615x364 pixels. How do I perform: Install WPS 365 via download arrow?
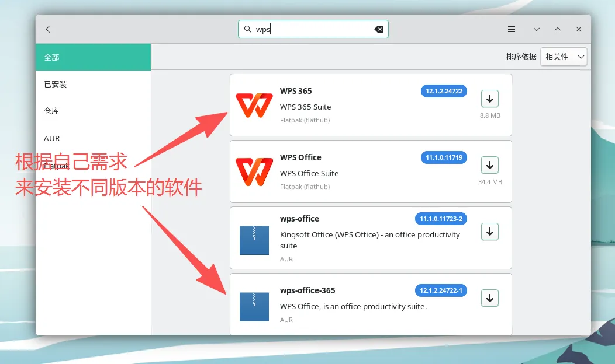pyautogui.click(x=490, y=99)
